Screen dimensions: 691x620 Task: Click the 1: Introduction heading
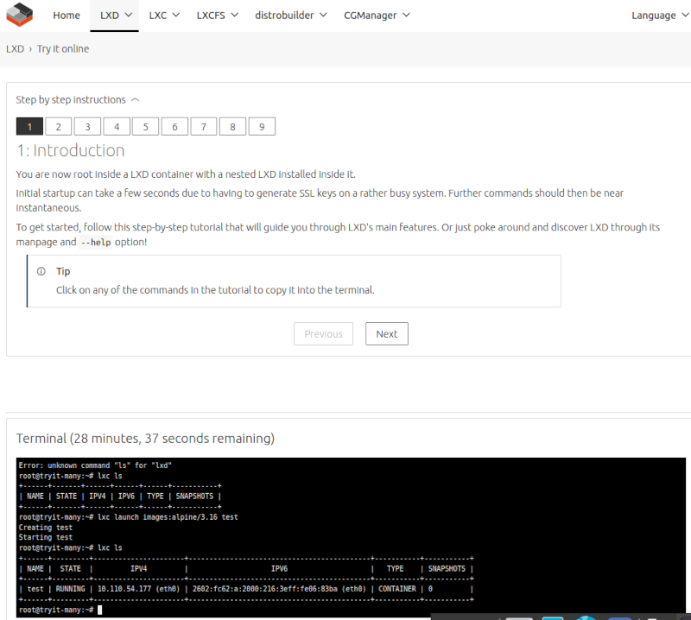point(71,151)
